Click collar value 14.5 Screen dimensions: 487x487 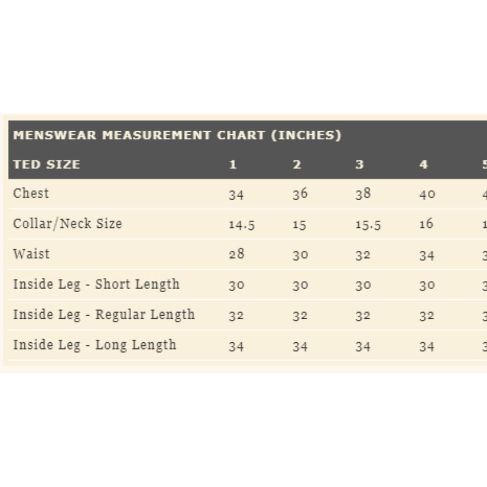242,225
